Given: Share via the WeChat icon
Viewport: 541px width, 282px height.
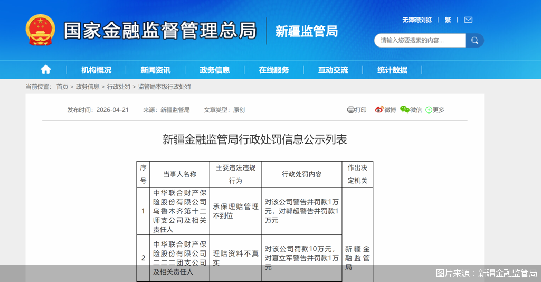Looking at the screenshot, I should (x=404, y=109).
